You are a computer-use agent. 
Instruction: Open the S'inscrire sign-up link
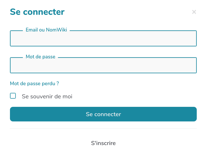pos(103,143)
